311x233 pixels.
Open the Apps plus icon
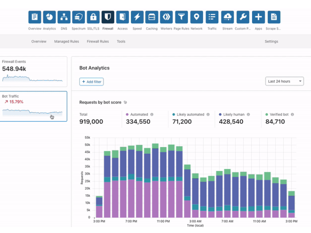[x=258, y=17]
